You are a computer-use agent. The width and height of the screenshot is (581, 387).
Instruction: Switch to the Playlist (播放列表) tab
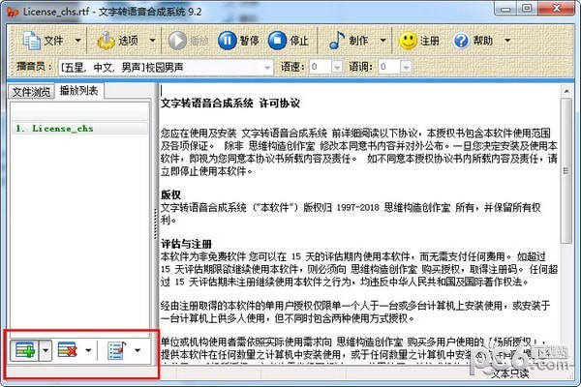coord(79,91)
